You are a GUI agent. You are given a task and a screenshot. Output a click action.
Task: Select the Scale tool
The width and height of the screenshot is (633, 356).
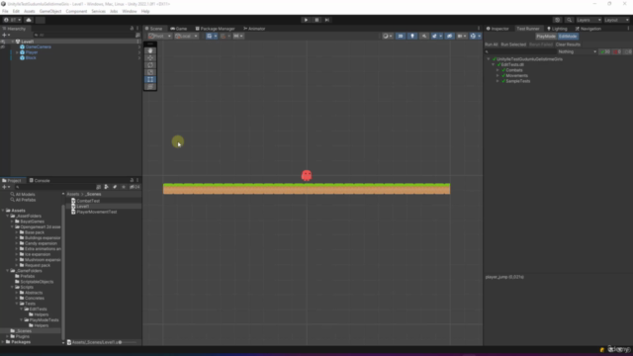(150, 72)
